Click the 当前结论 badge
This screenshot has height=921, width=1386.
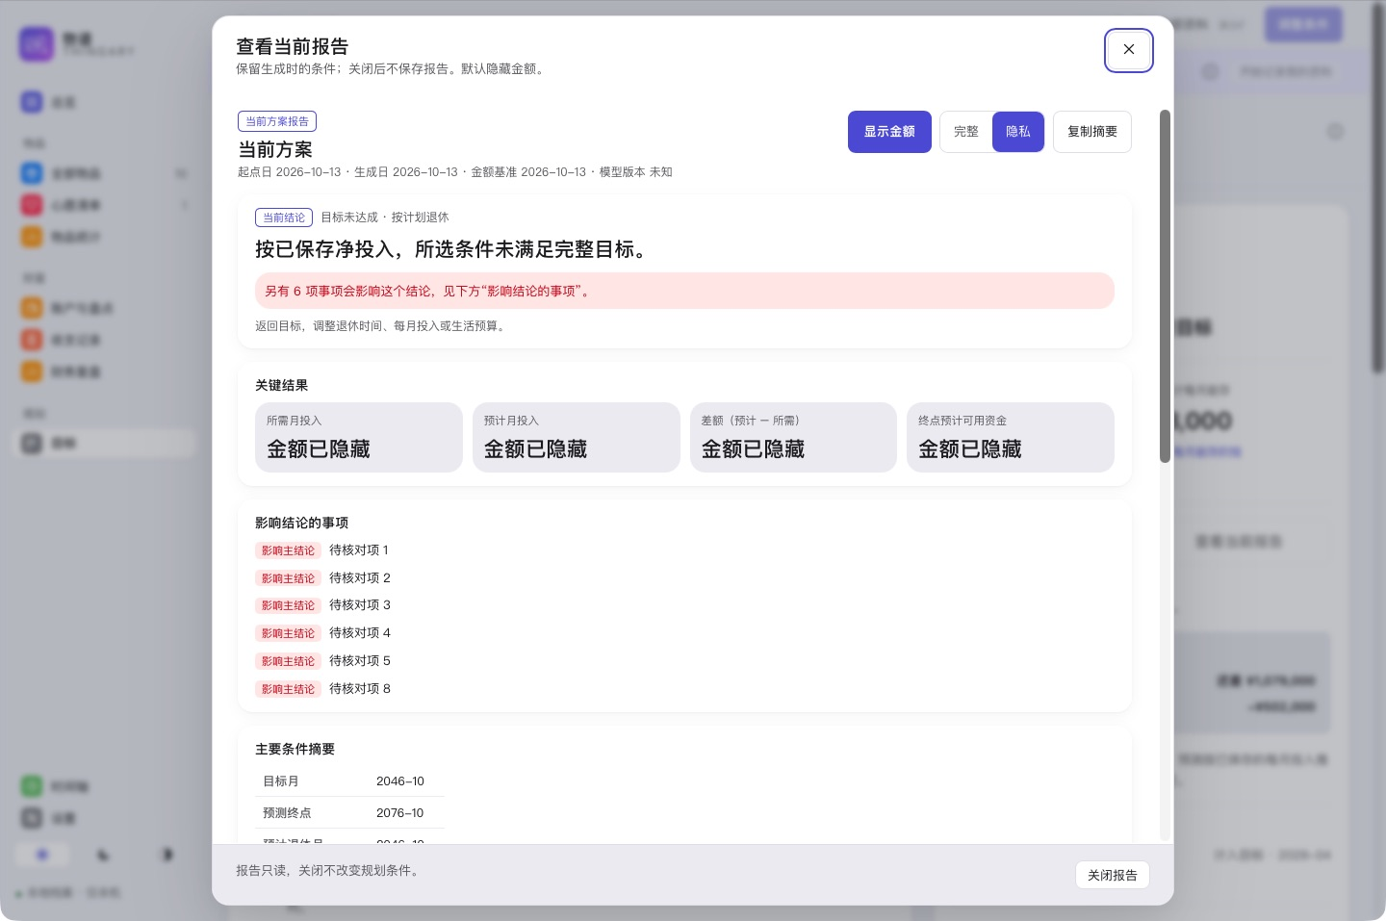[284, 217]
